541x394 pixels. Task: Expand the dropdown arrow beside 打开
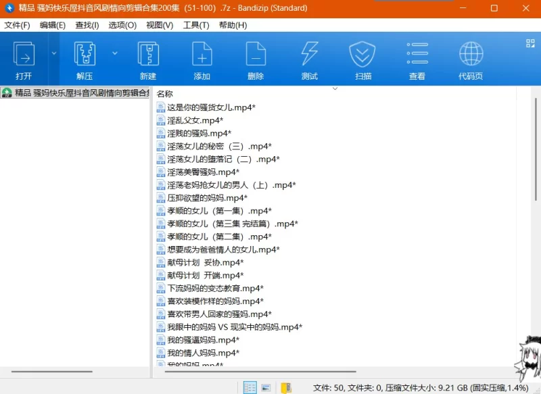(x=54, y=53)
